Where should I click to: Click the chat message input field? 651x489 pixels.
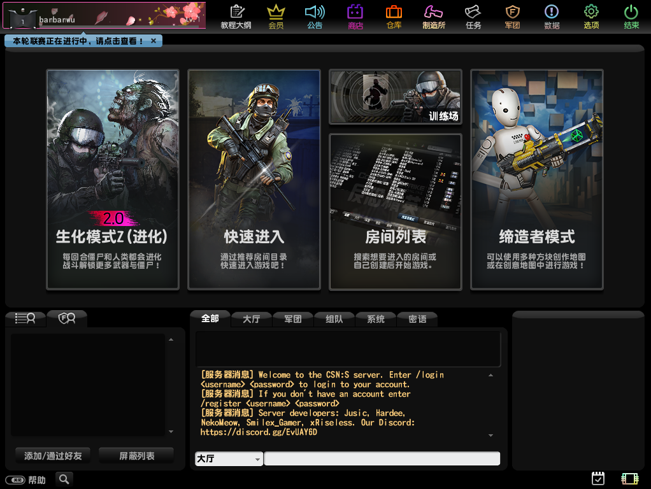[382, 459]
